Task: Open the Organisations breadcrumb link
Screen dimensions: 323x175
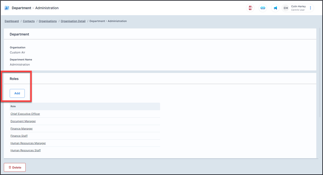Action: (x=48, y=21)
